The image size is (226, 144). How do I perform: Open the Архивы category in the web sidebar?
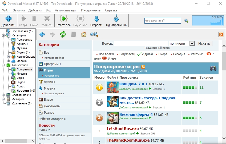[50, 82]
